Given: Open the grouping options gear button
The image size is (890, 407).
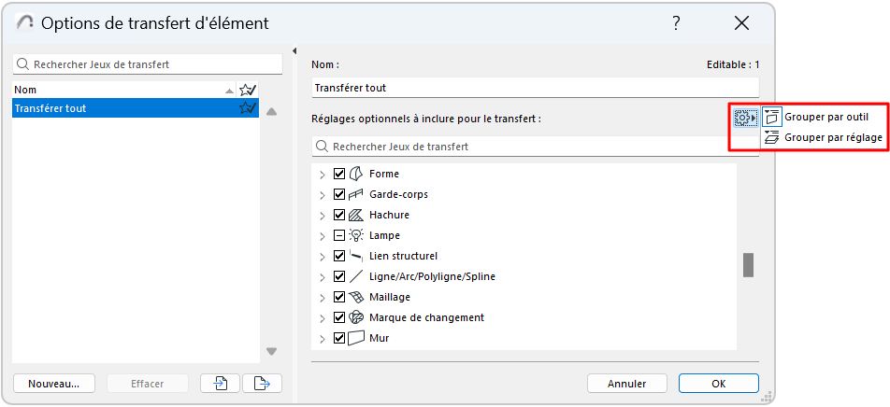Looking at the screenshot, I should click(745, 118).
